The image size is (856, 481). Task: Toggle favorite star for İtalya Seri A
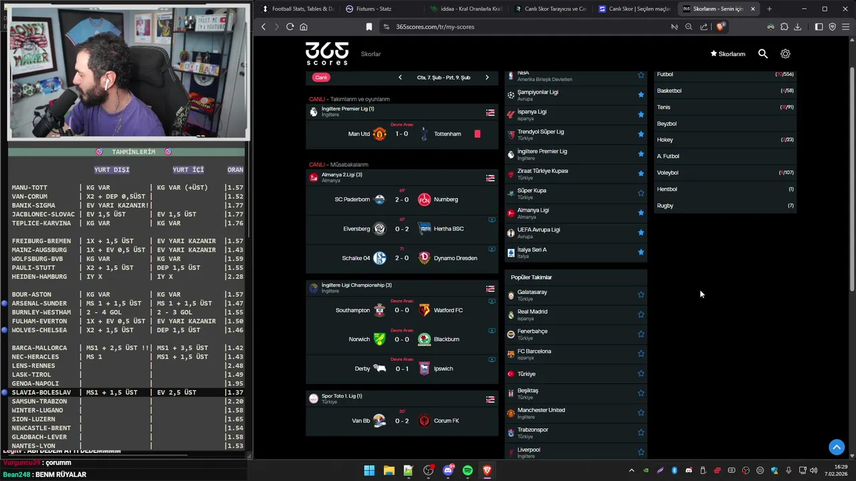click(x=641, y=252)
